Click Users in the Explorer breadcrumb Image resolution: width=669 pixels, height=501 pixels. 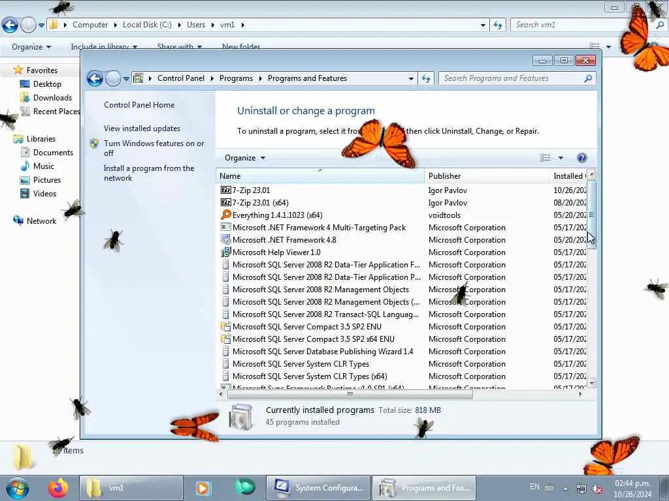(x=196, y=25)
